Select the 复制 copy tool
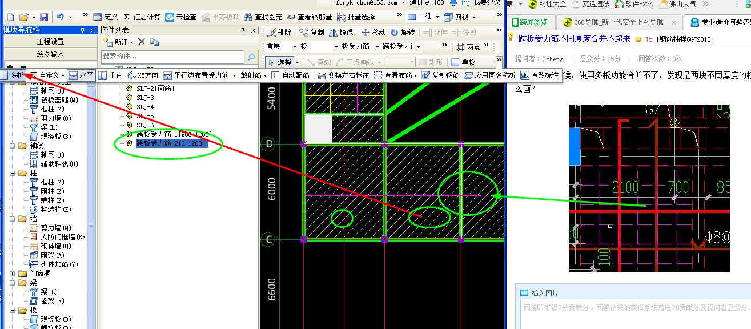The height and width of the screenshot is (329, 751). point(312,33)
